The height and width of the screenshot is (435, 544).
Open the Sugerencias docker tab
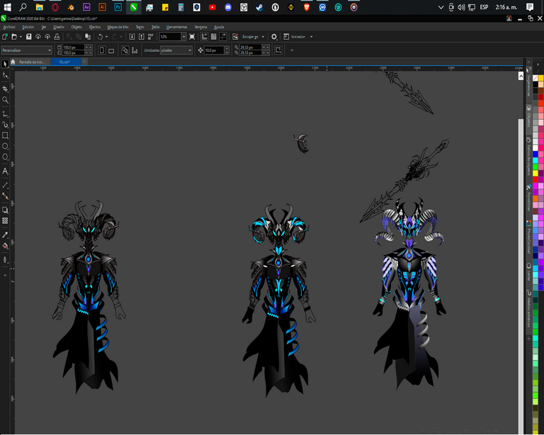[x=528, y=83]
